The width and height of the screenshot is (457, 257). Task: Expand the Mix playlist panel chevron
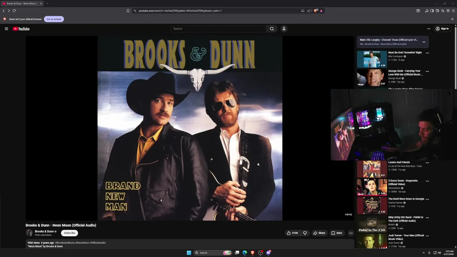pyautogui.click(x=424, y=42)
